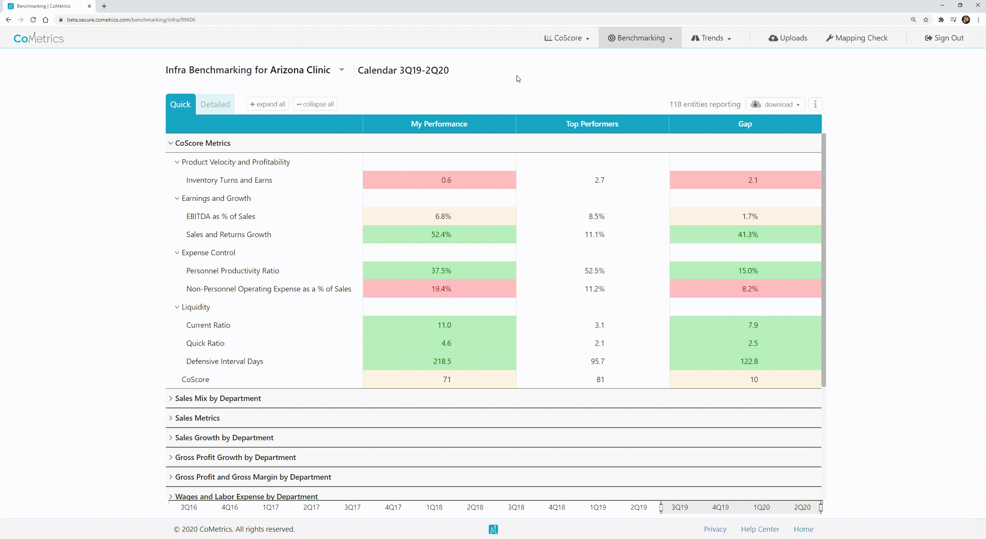This screenshot has height=539, width=986.
Task: Click the expand all button
Action: pos(267,104)
